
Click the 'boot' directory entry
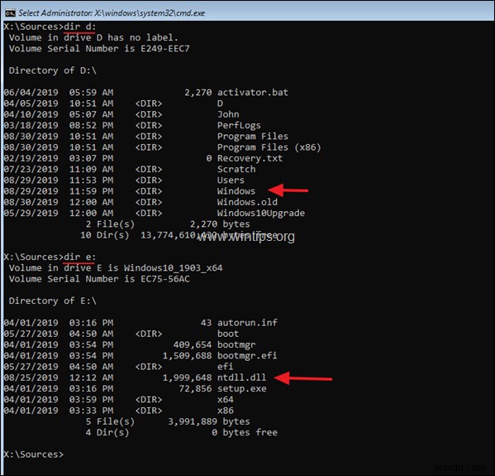(228, 334)
